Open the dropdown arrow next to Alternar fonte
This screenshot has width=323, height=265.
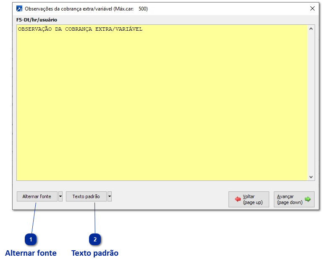(60, 196)
